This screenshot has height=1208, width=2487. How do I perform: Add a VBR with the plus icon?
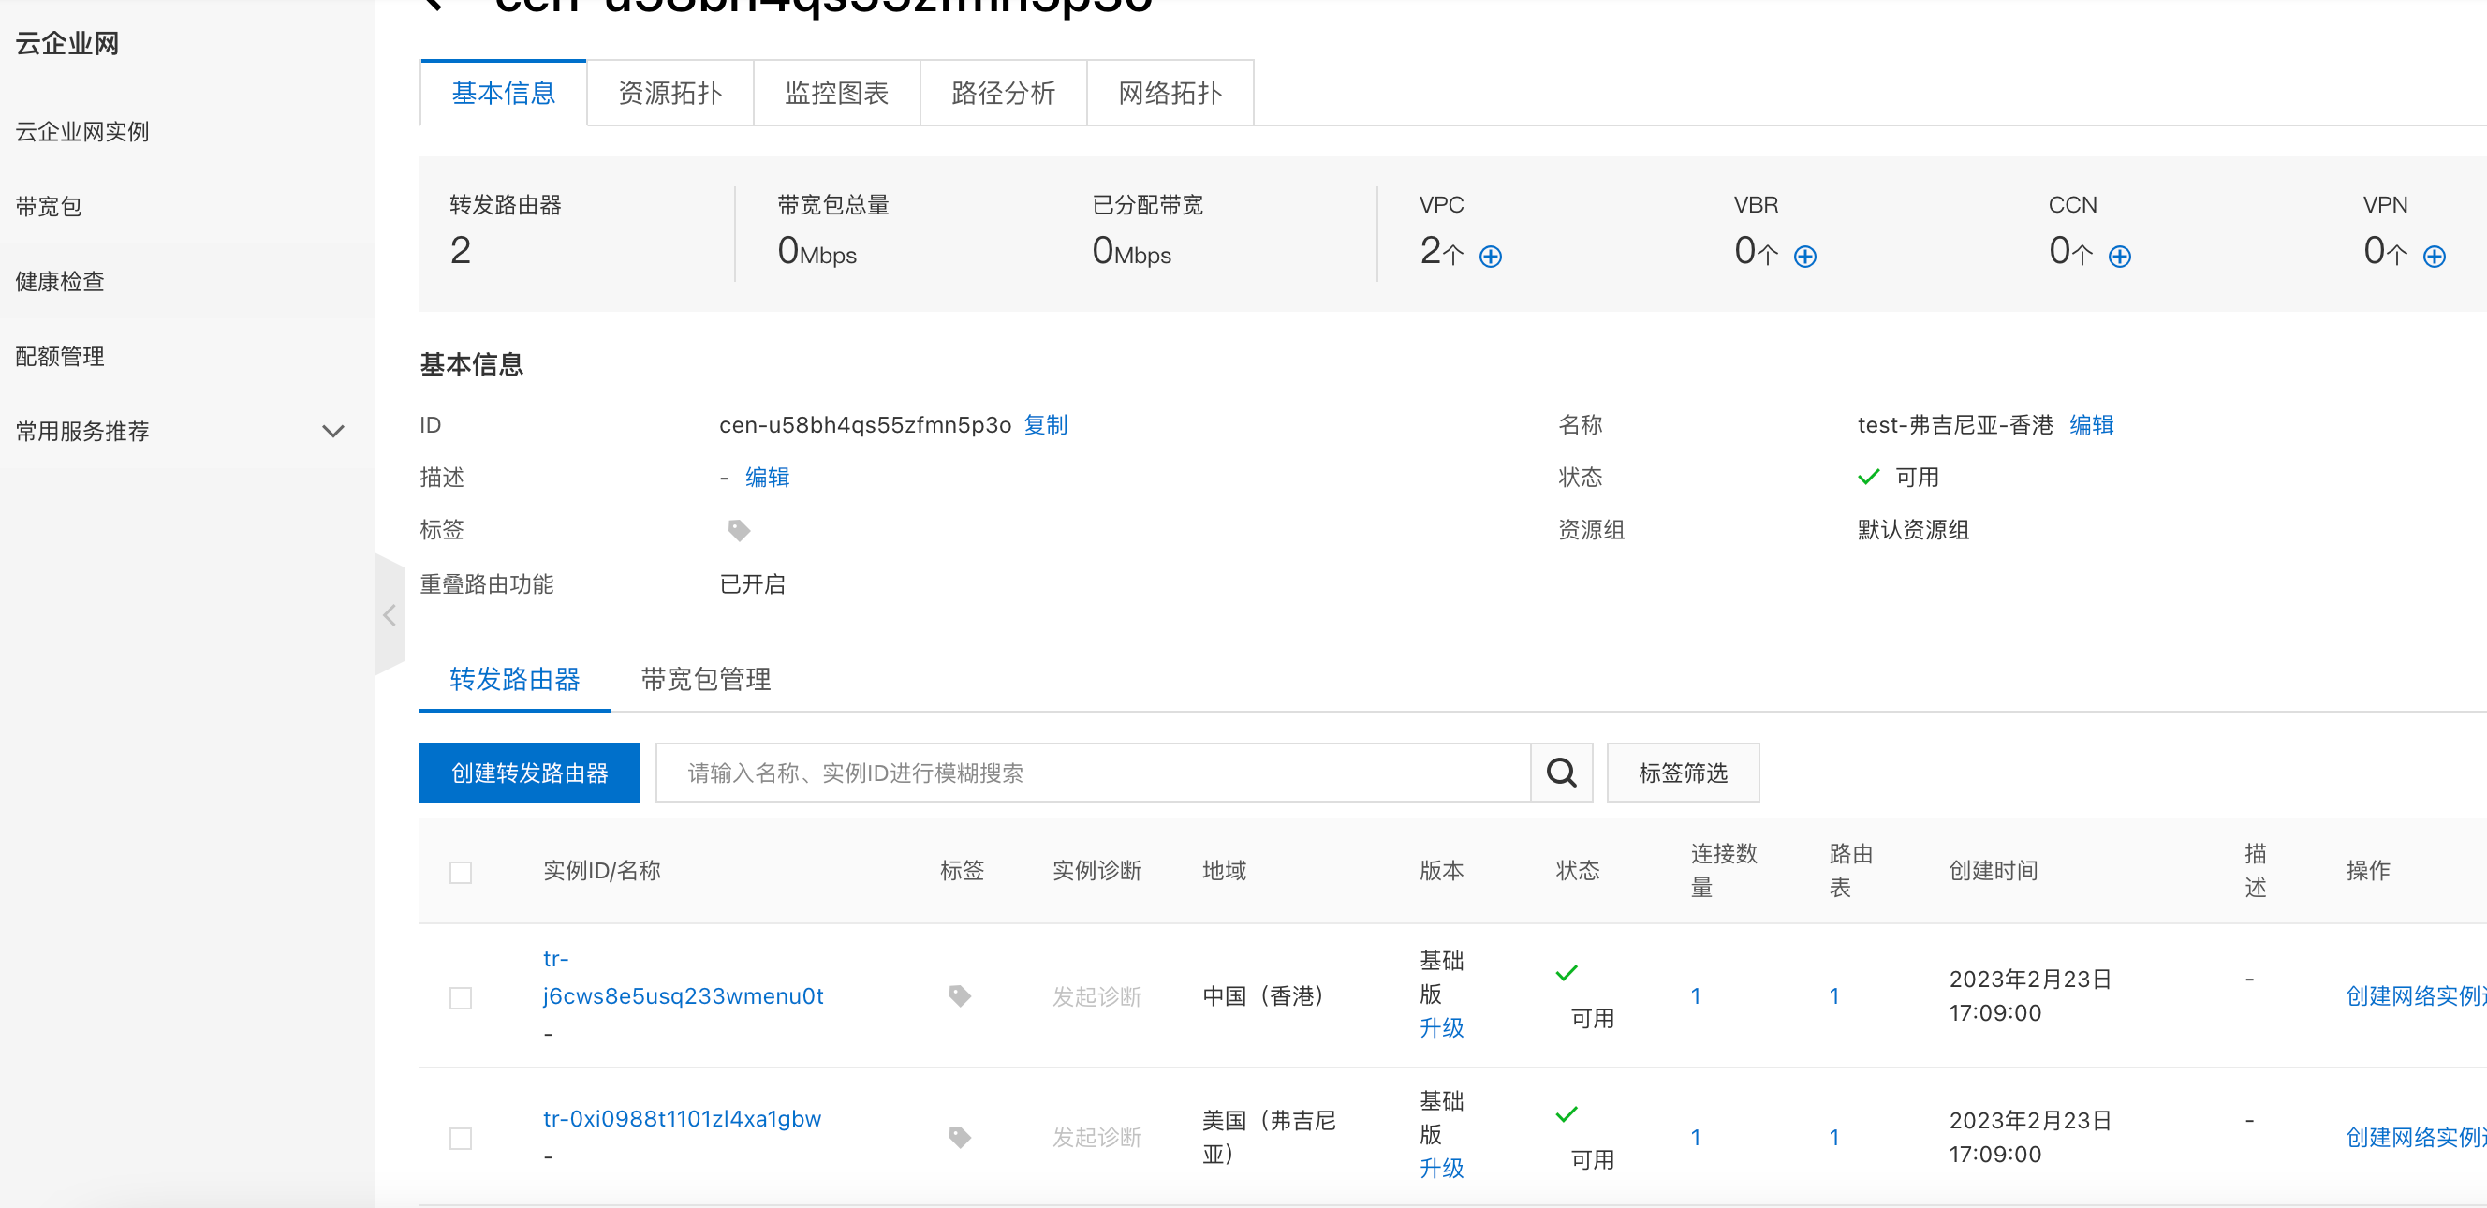pos(1805,256)
